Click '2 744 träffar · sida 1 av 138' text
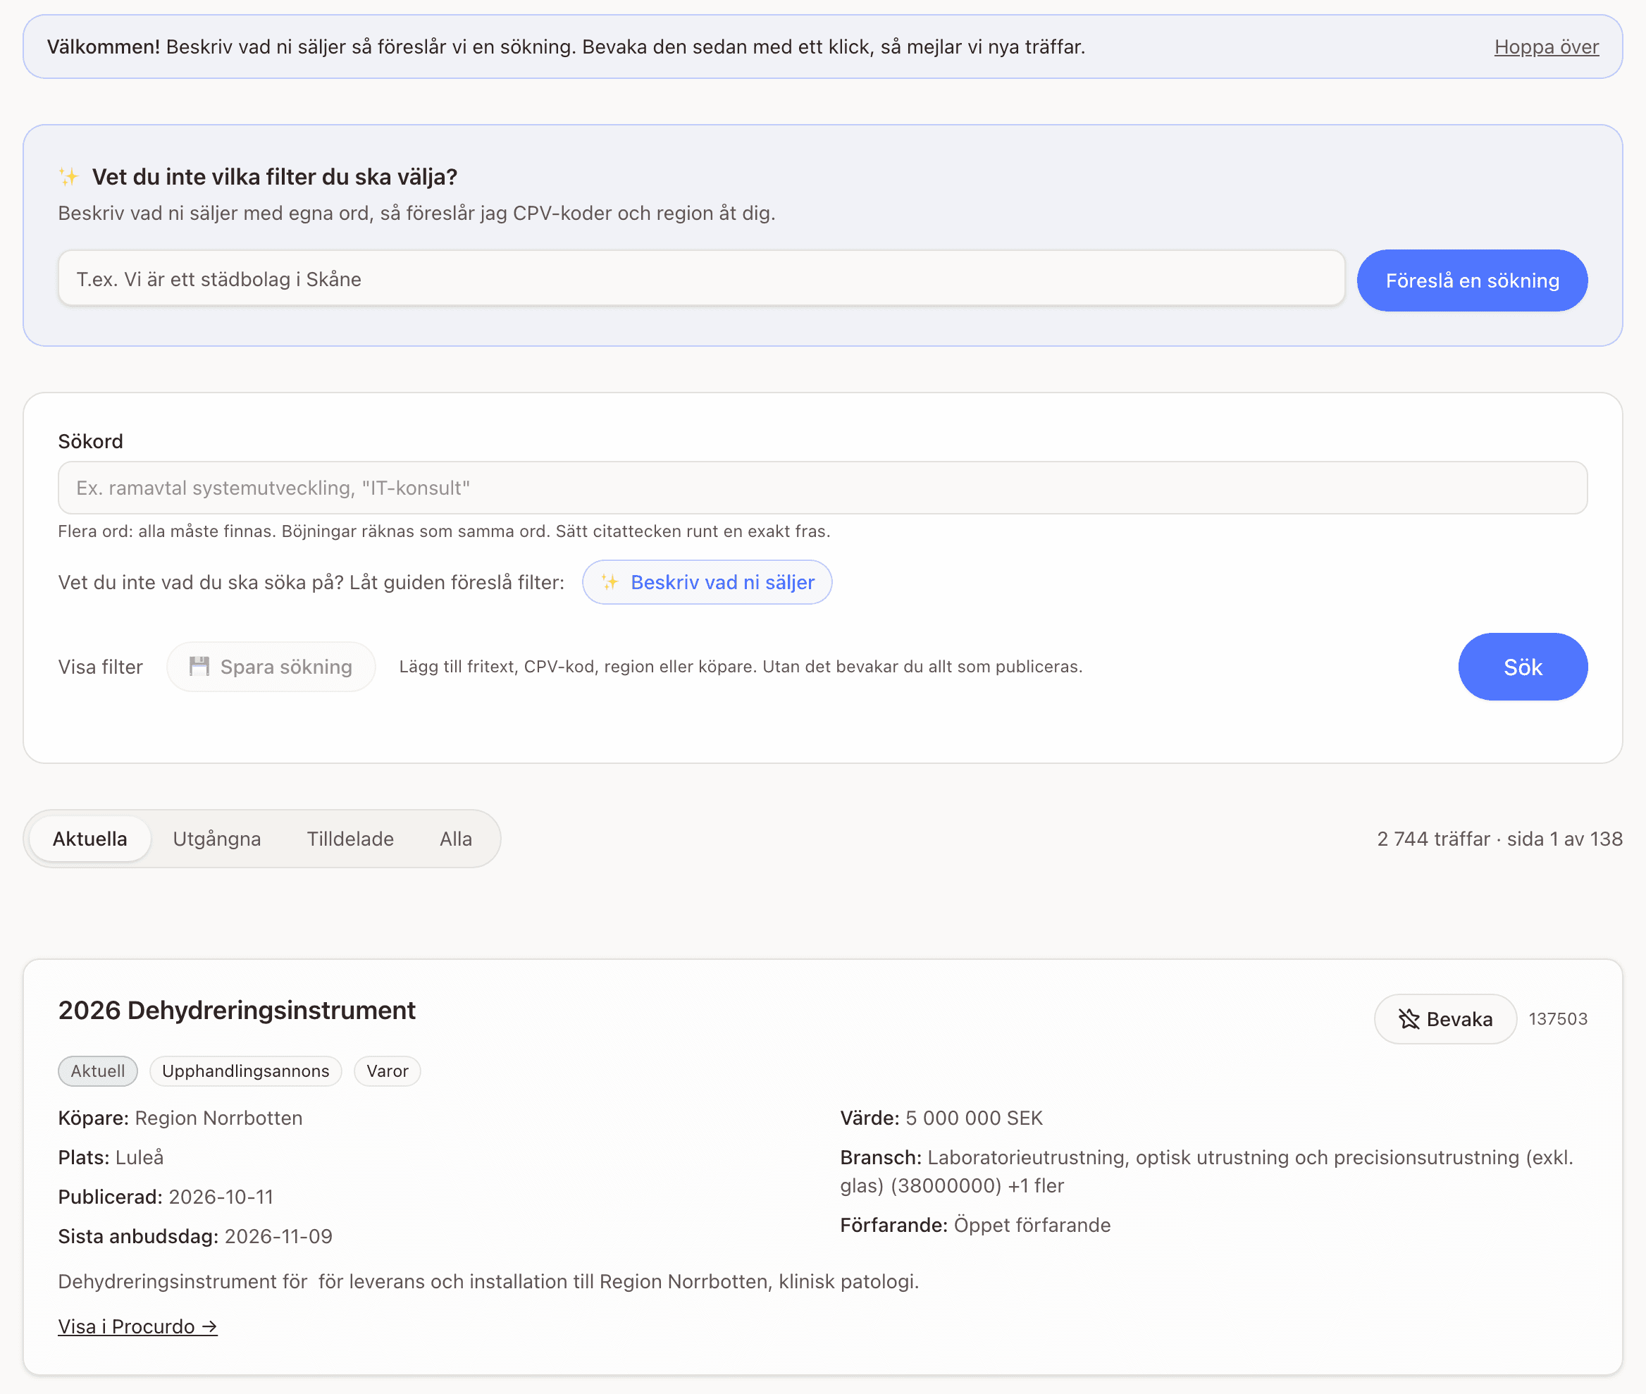This screenshot has width=1646, height=1394. click(x=1499, y=839)
